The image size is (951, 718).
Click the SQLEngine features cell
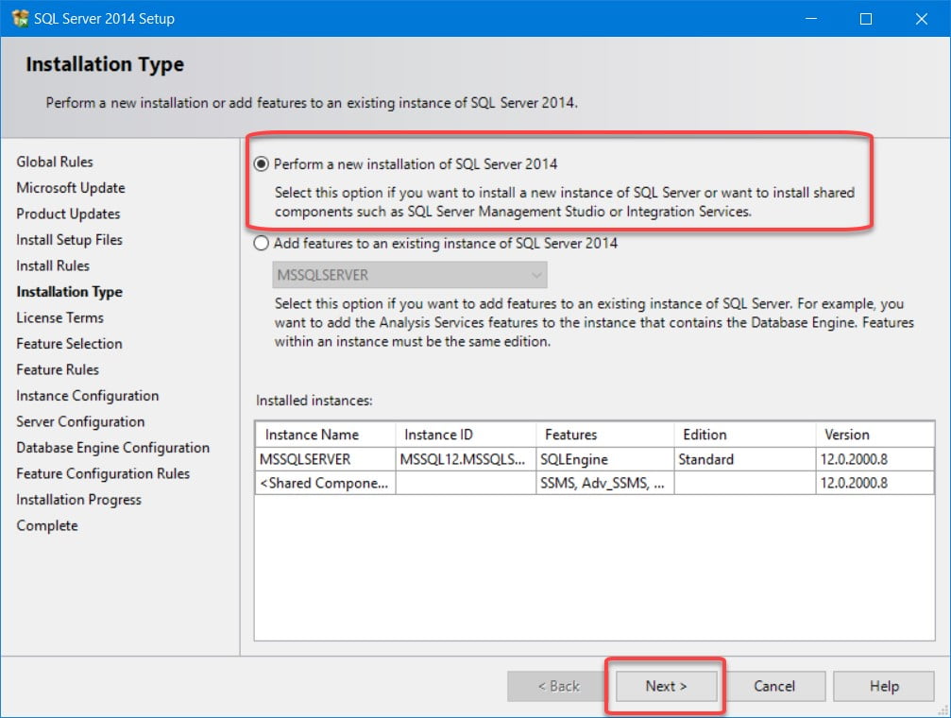[605, 459]
